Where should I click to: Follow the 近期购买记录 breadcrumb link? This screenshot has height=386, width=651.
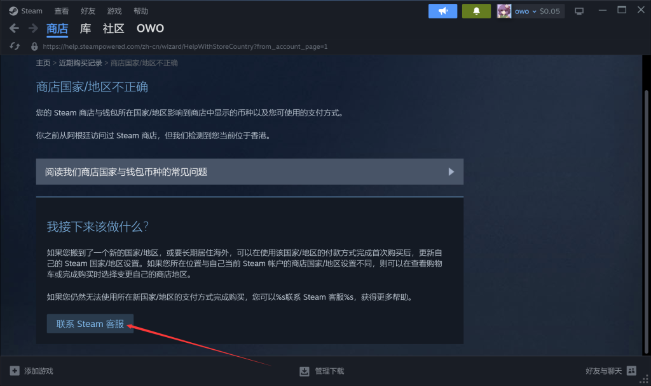pos(80,63)
